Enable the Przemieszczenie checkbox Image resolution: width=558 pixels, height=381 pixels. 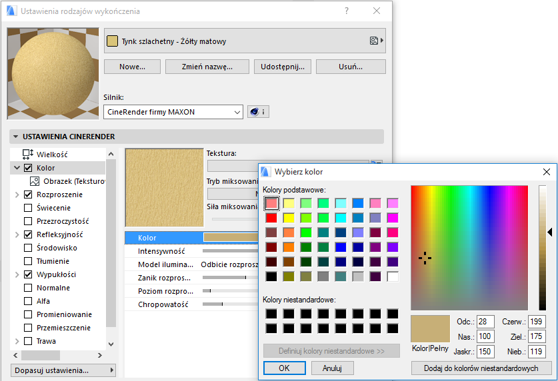[28, 328]
